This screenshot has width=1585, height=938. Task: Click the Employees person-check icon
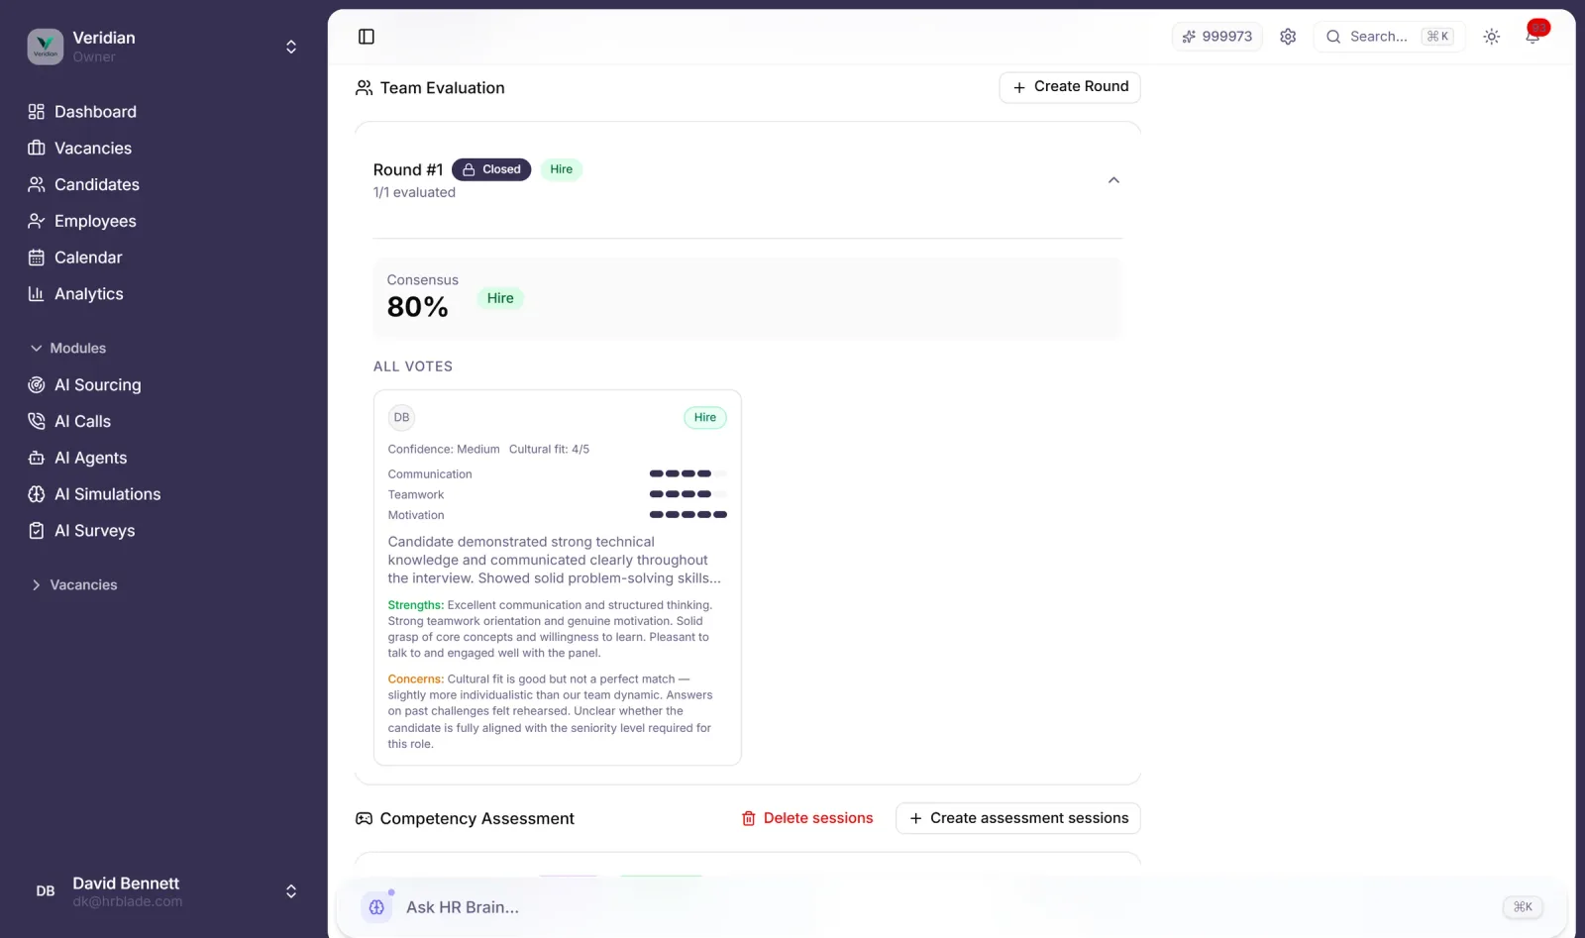tap(37, 221)
